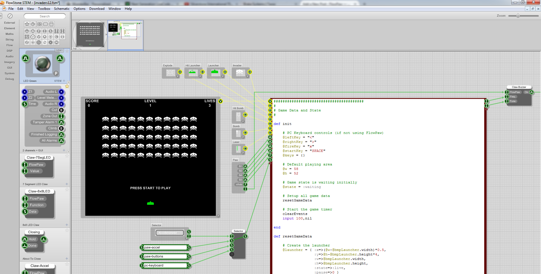Click the LED Green knob preview
This screenshot has height=274, width=541.
pyautogui.click(x=43, y=64)
